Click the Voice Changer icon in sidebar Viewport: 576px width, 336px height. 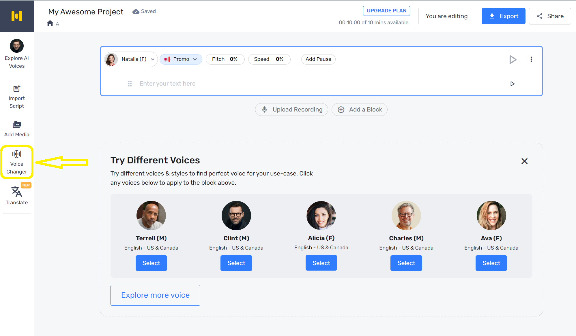(x=17, y=162)
